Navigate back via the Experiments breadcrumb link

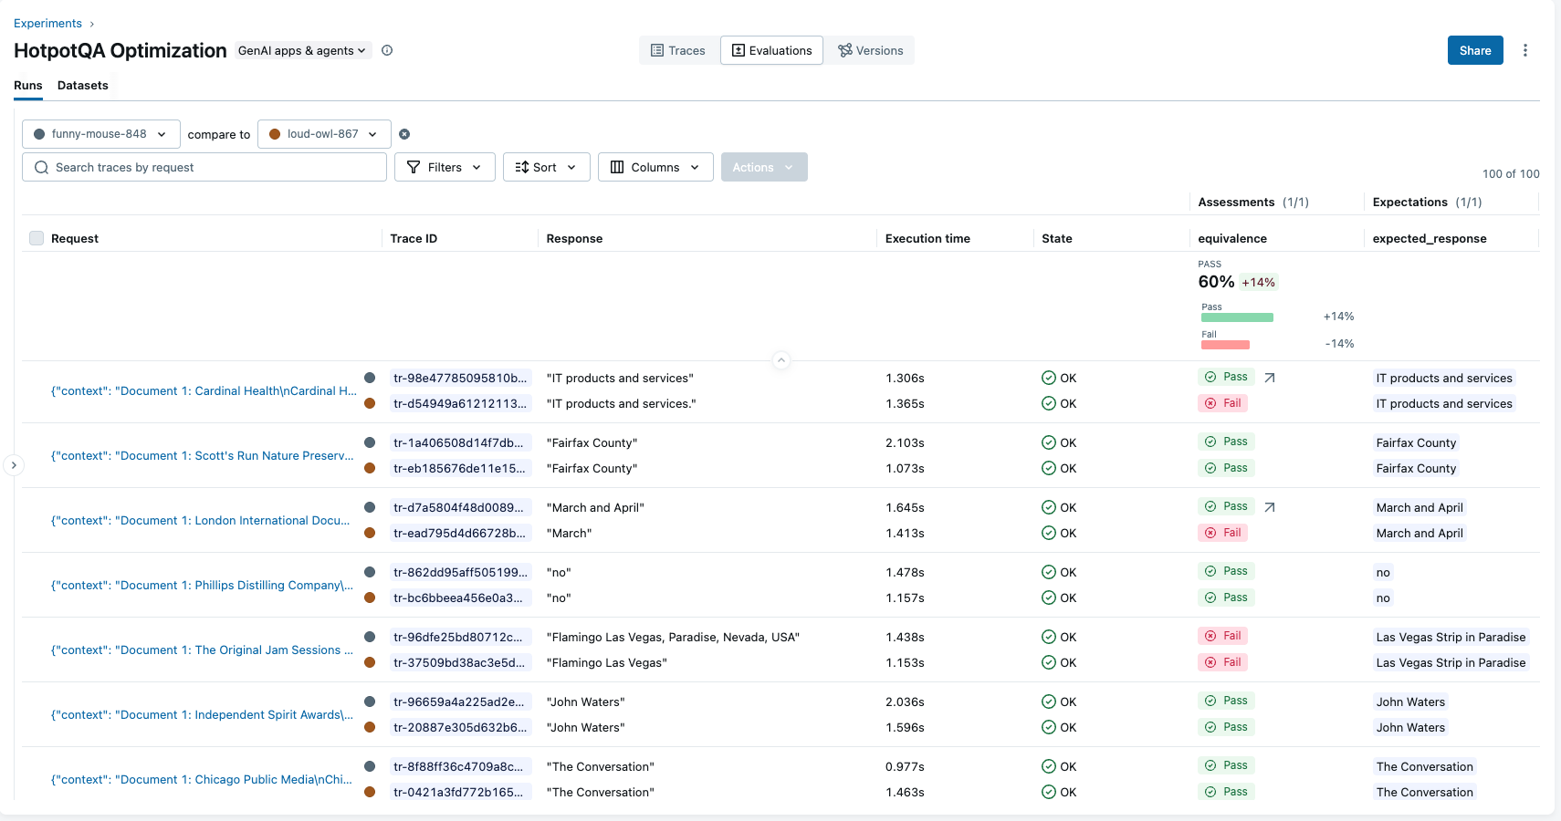[x=47, y=23]
